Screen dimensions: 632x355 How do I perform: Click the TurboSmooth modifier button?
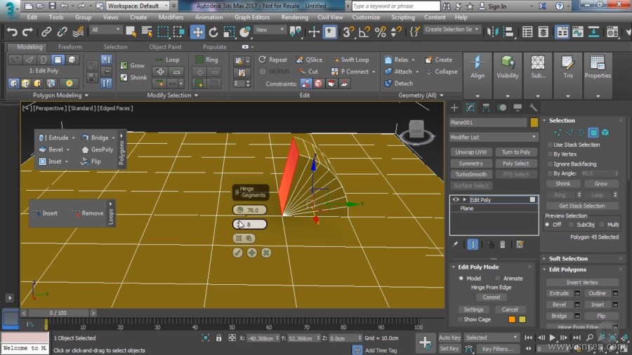(470, 175)
